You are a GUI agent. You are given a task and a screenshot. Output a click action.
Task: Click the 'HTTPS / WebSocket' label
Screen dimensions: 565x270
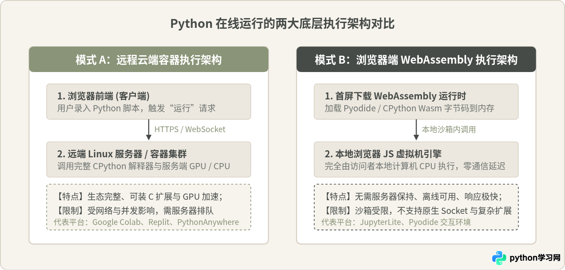(190, 129)
